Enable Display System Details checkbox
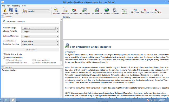 [x=4, y=54]
